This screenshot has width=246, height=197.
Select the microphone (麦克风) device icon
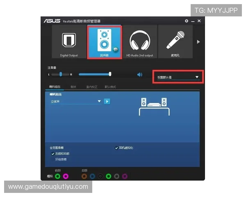click(175, 41)
